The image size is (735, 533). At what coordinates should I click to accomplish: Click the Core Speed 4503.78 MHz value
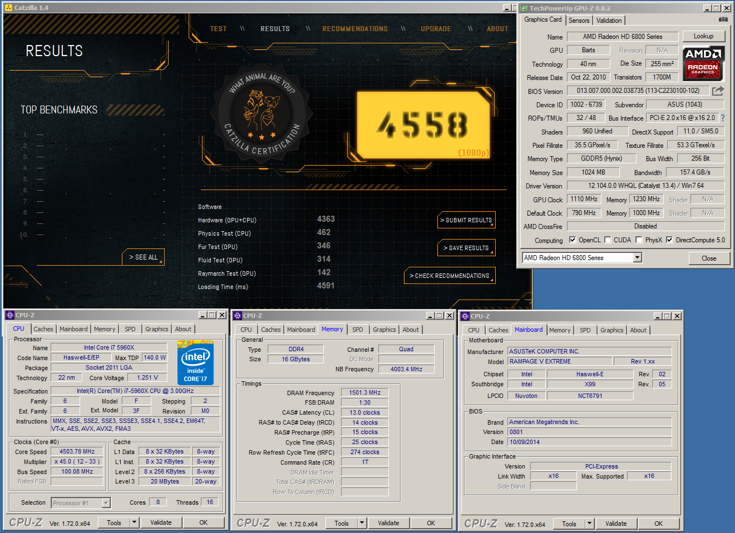click(77, 452)
